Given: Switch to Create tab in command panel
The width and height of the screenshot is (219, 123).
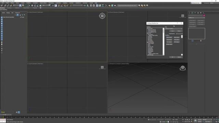Looking at the screenshot, I should (190, 13).
